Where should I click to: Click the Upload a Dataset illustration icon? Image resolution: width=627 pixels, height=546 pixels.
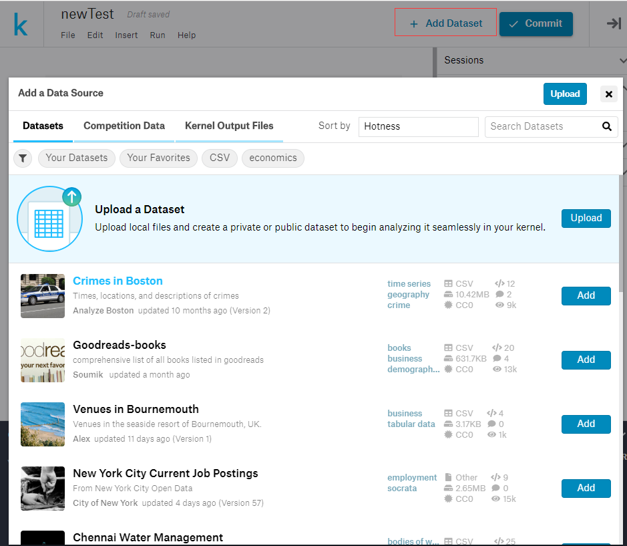click(x=49, y=219)
